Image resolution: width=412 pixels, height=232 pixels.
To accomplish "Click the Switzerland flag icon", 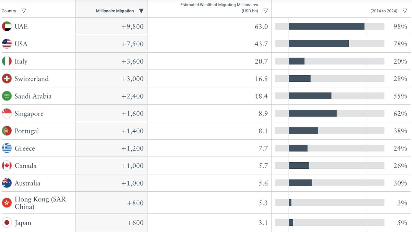I will tap(7, 79).
